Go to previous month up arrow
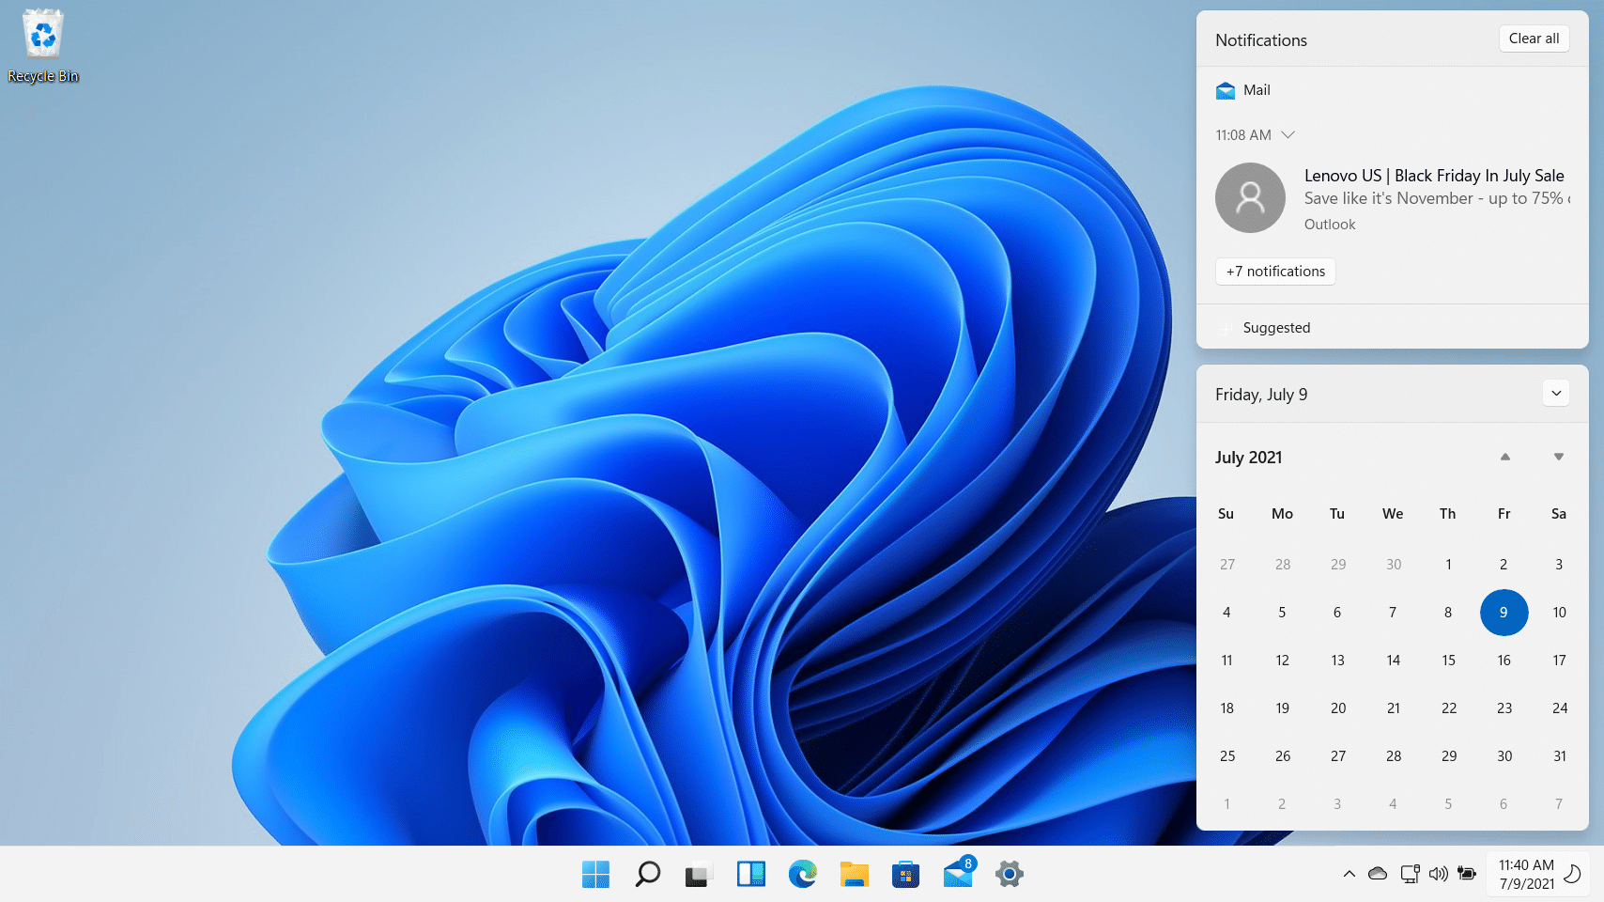 tap(1505, 457)
